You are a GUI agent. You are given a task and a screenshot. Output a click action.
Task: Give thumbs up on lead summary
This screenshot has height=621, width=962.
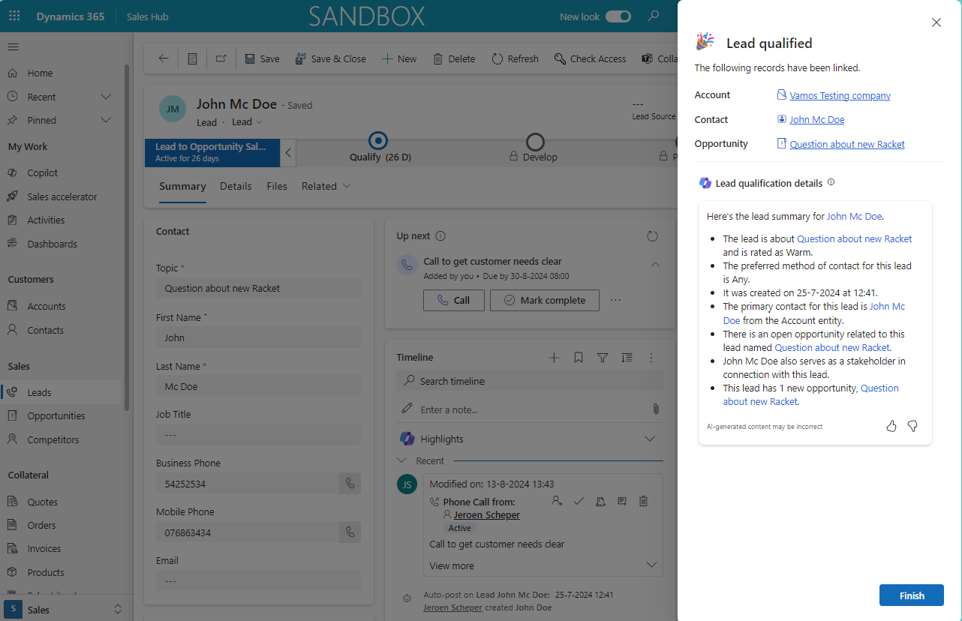(x=891, y=426)
